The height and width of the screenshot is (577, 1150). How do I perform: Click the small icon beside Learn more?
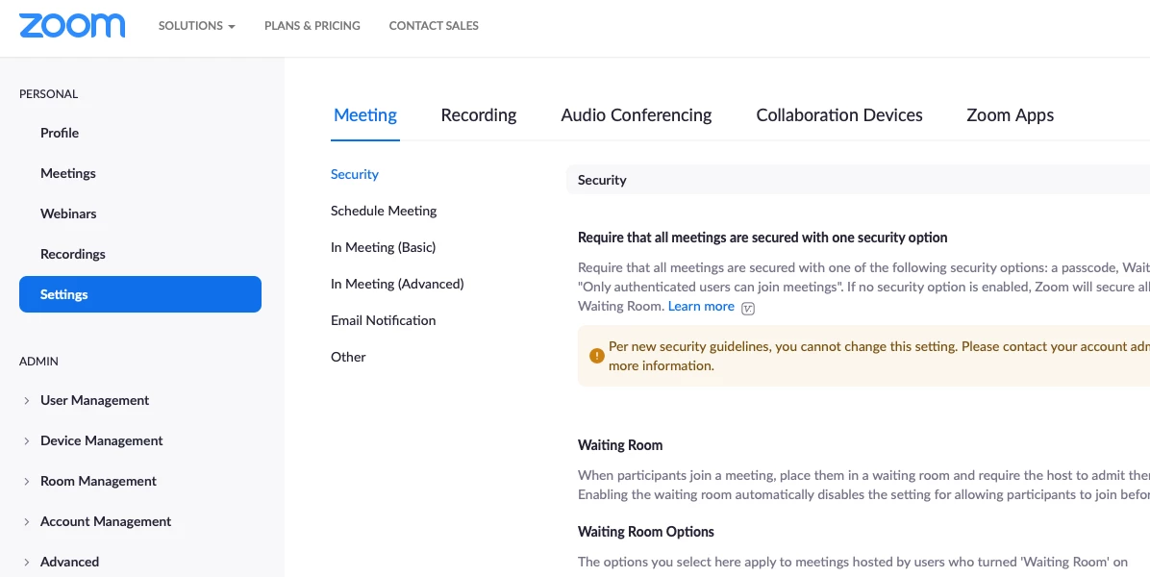[748, 308]
